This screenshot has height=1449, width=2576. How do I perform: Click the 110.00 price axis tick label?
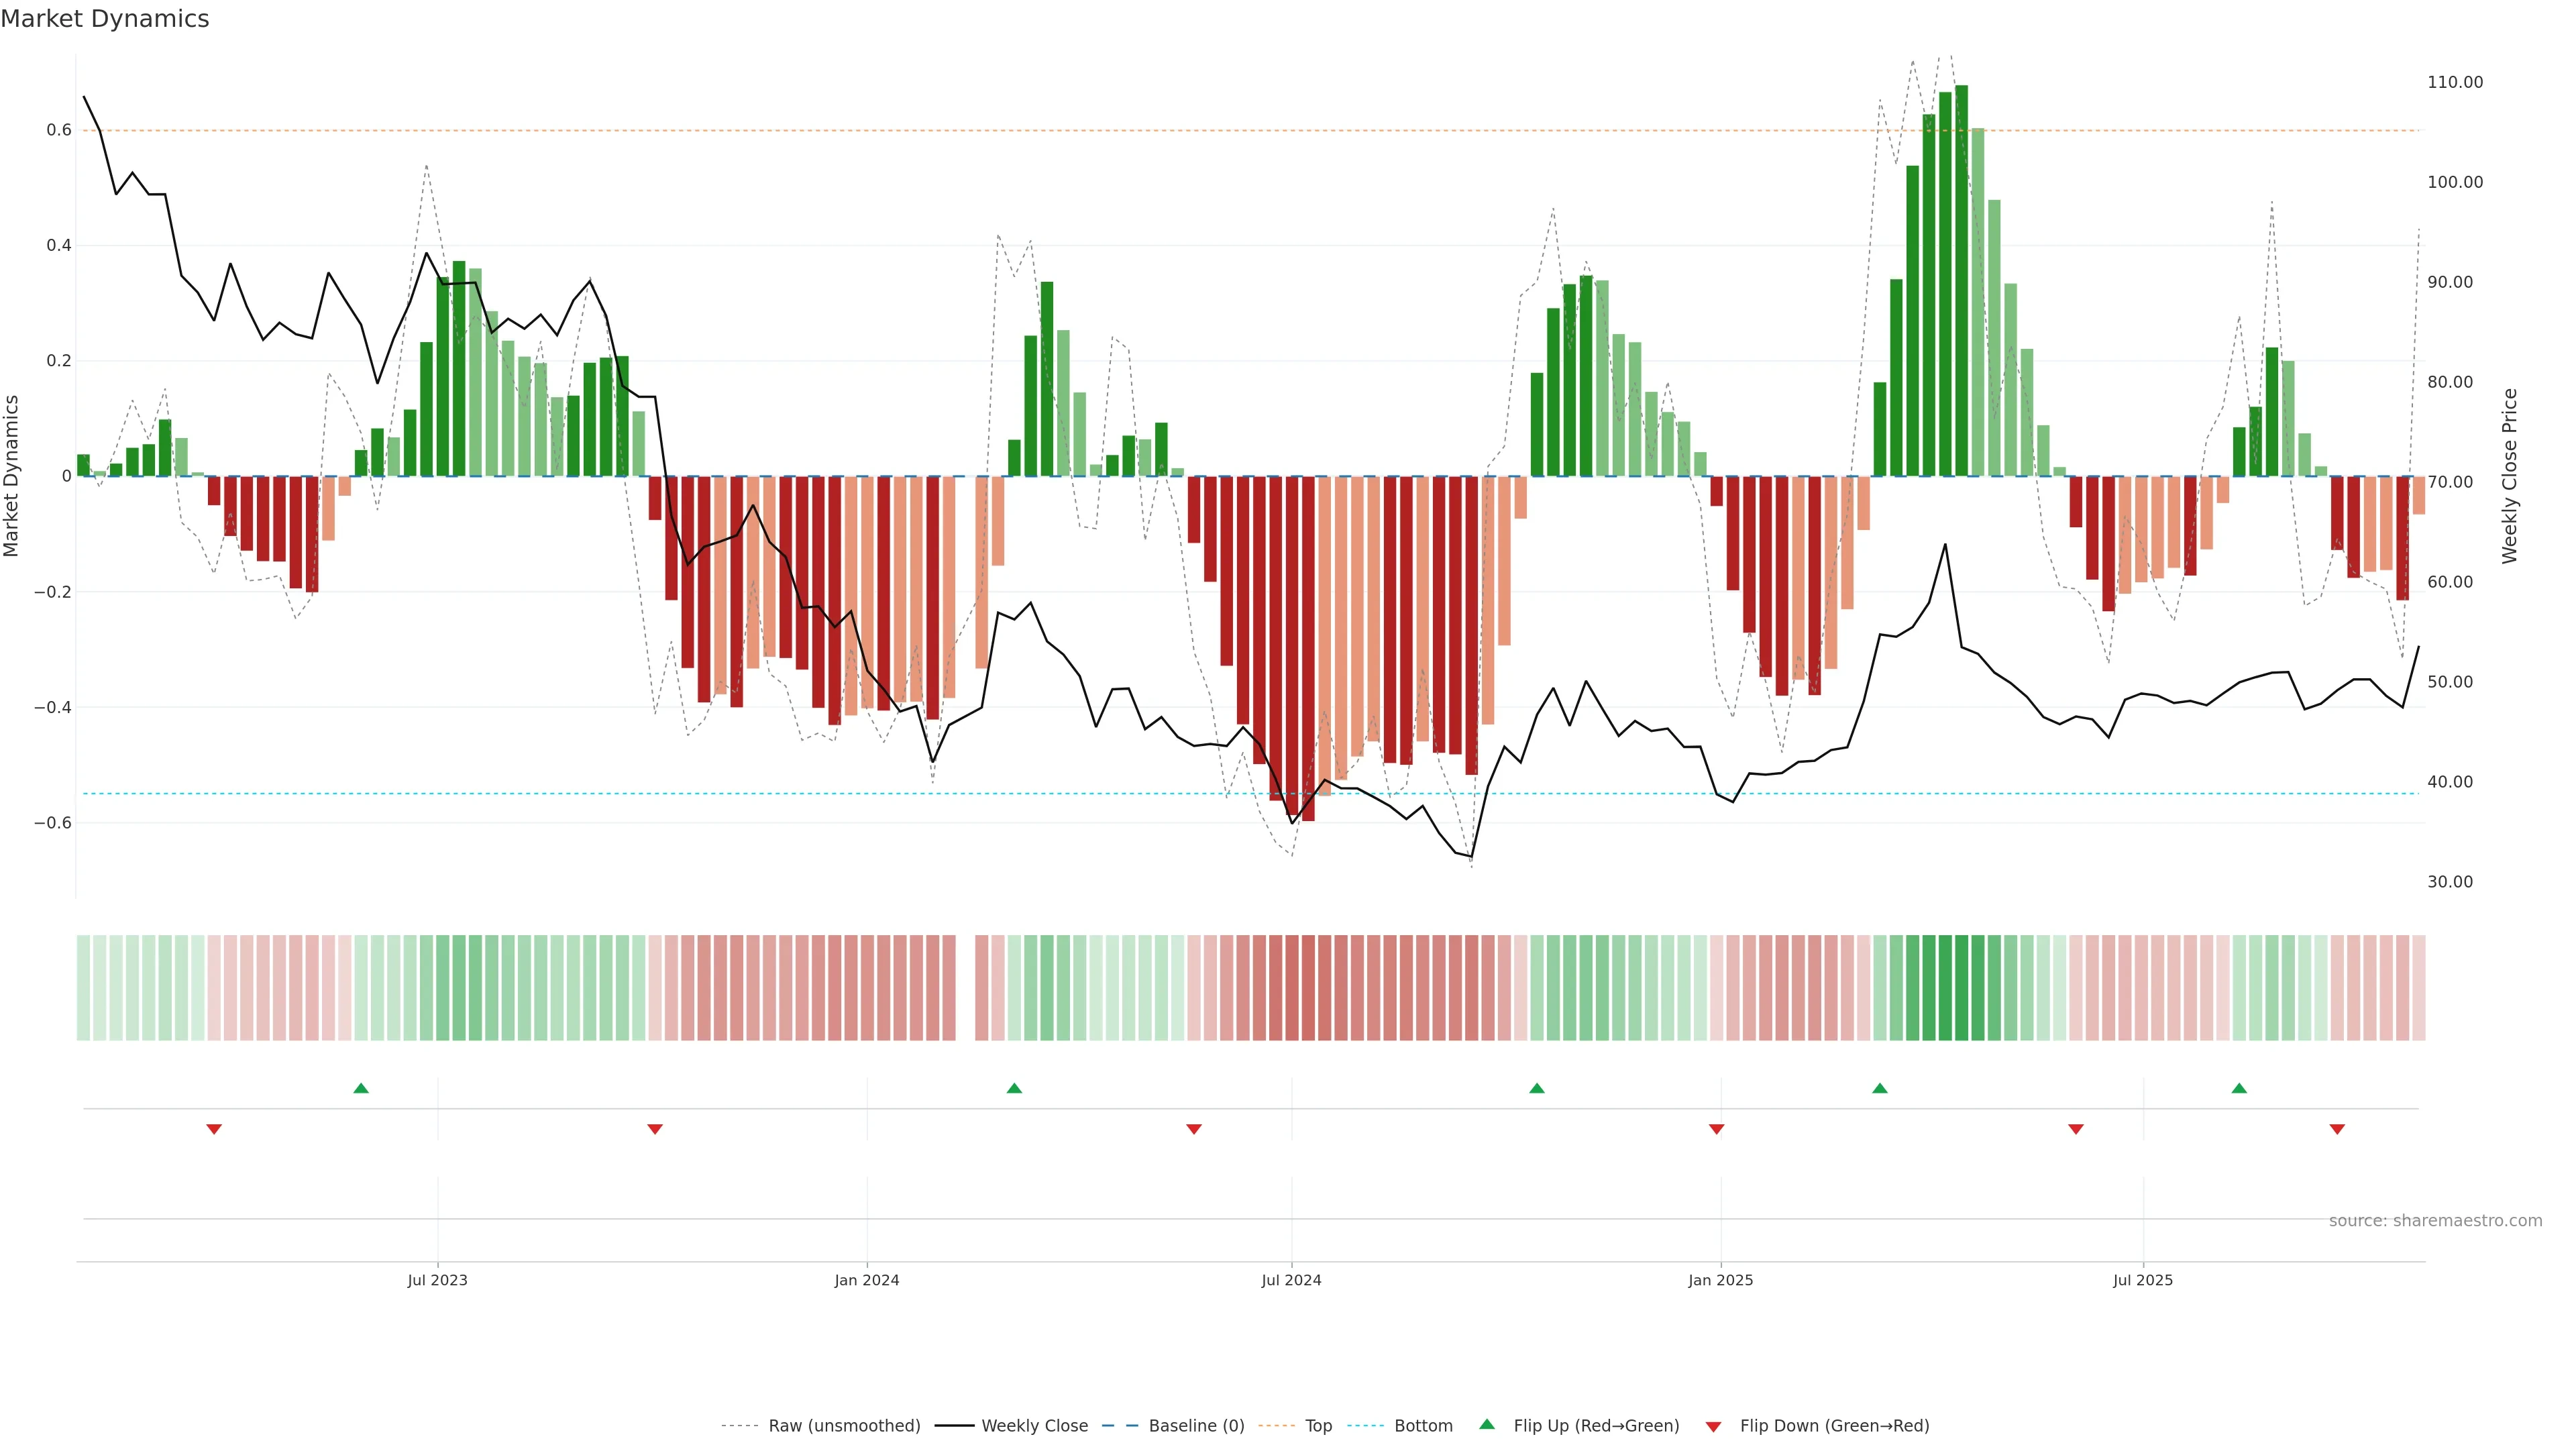(x=2455, y=82)
